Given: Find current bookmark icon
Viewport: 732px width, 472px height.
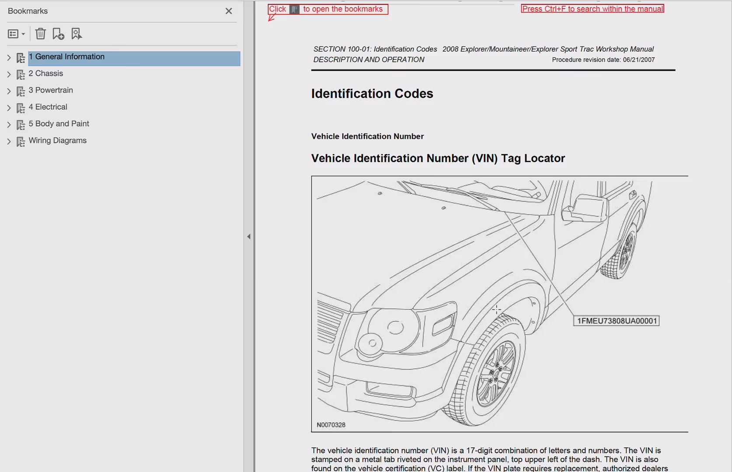Looking at the screenshot, I should click(x=77, y=34).
